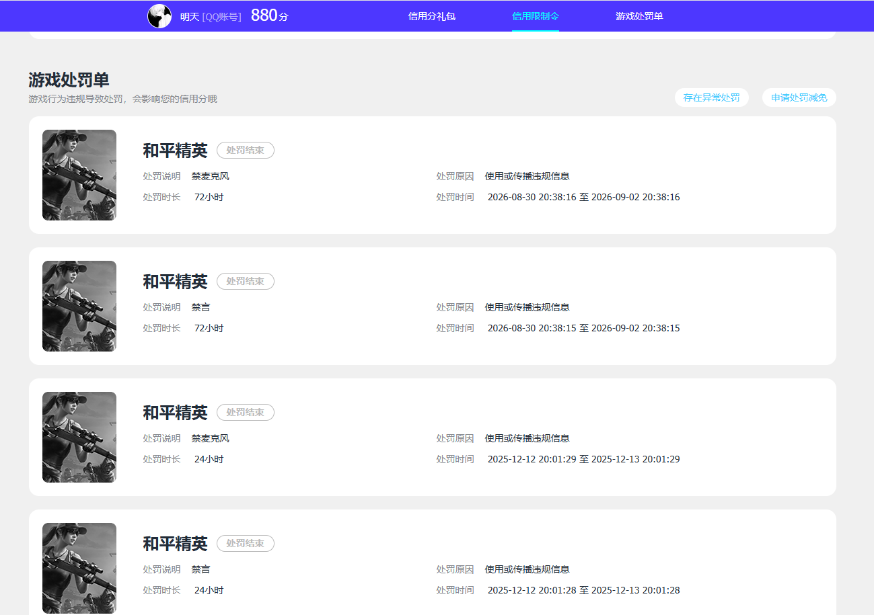Click 72小时 duration in the 20:38:15 card

pyautogui.click(x=209, y=328)
